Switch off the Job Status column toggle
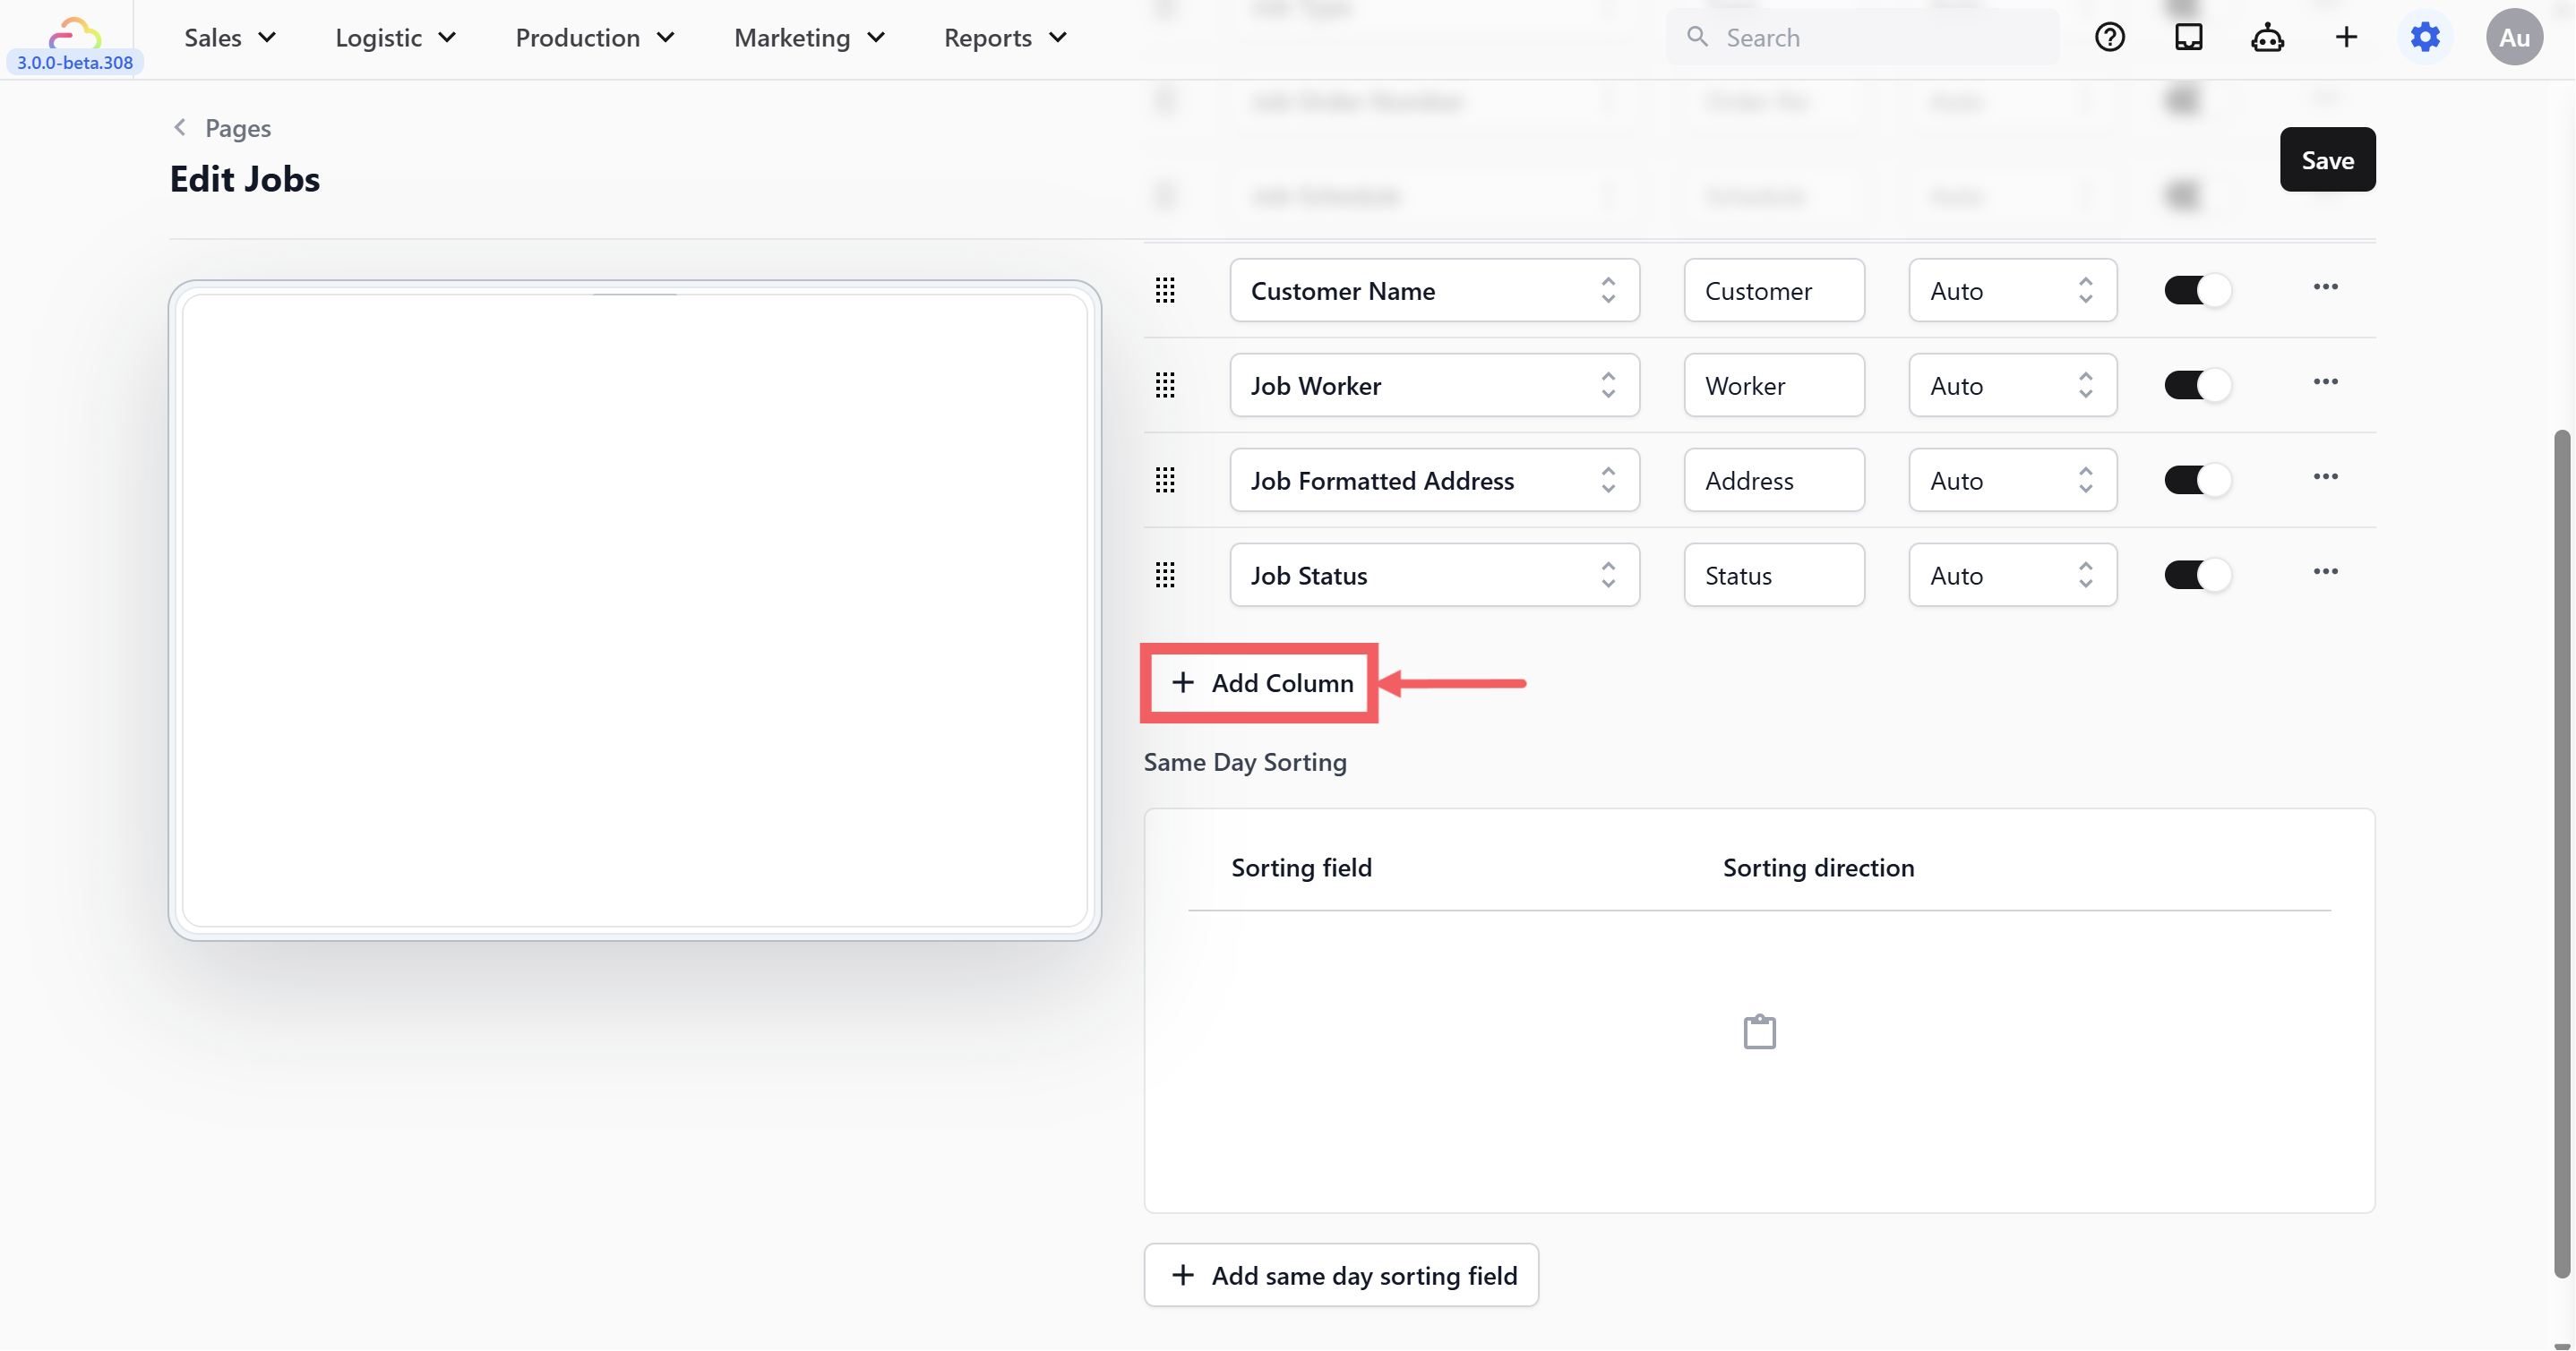The height and width of the screenshot is (1351, 2576). (x=2197, y=576)
